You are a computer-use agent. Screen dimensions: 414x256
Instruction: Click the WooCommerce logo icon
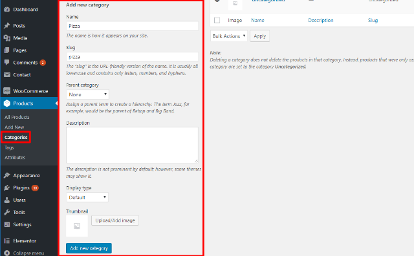pos(7,91)
